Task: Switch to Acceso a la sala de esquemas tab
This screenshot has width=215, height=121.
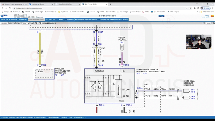Action: [14, 4]
